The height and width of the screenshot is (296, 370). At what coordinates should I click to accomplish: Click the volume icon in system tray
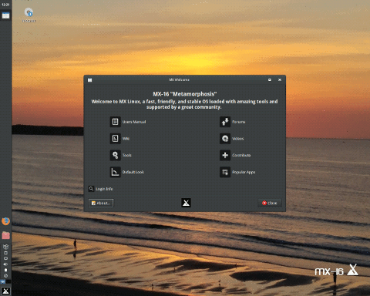5,264
